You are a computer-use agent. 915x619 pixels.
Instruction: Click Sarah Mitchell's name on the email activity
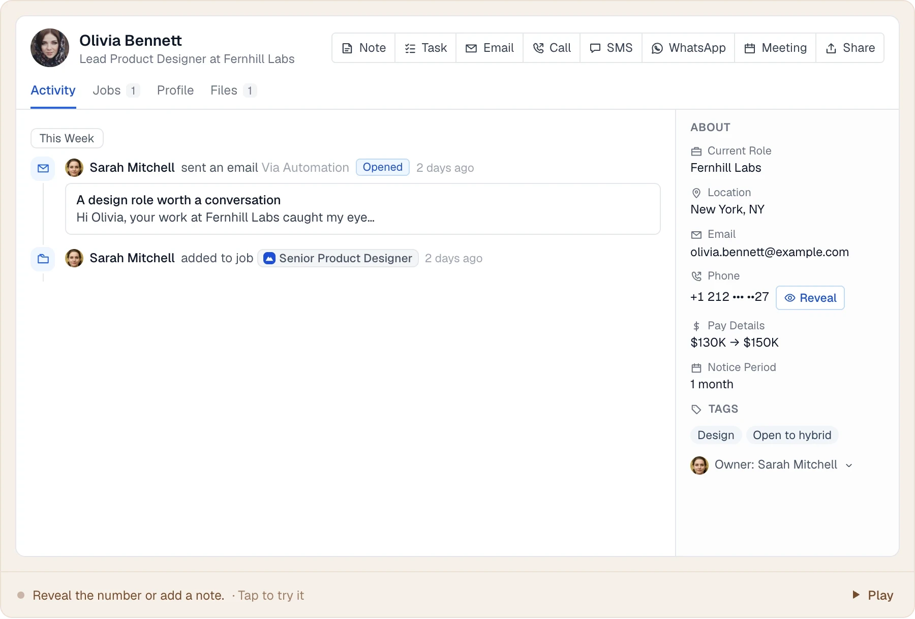(x=132, y=168)
